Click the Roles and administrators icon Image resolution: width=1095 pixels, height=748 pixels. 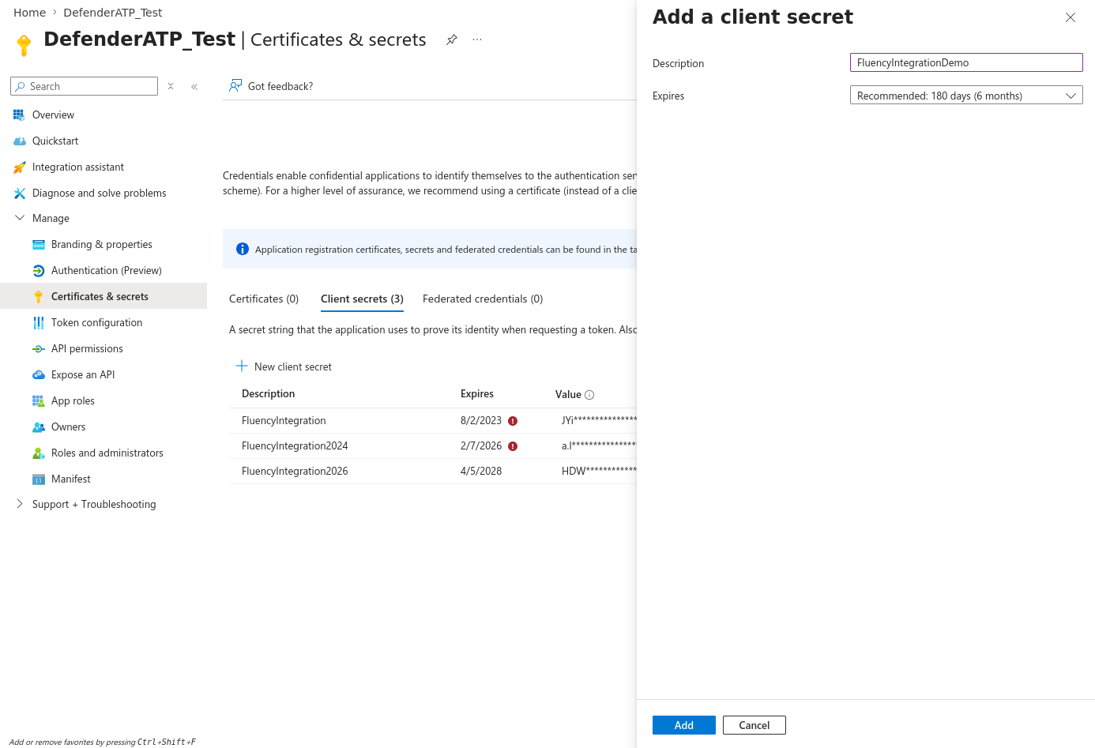[x=38, y=453]
